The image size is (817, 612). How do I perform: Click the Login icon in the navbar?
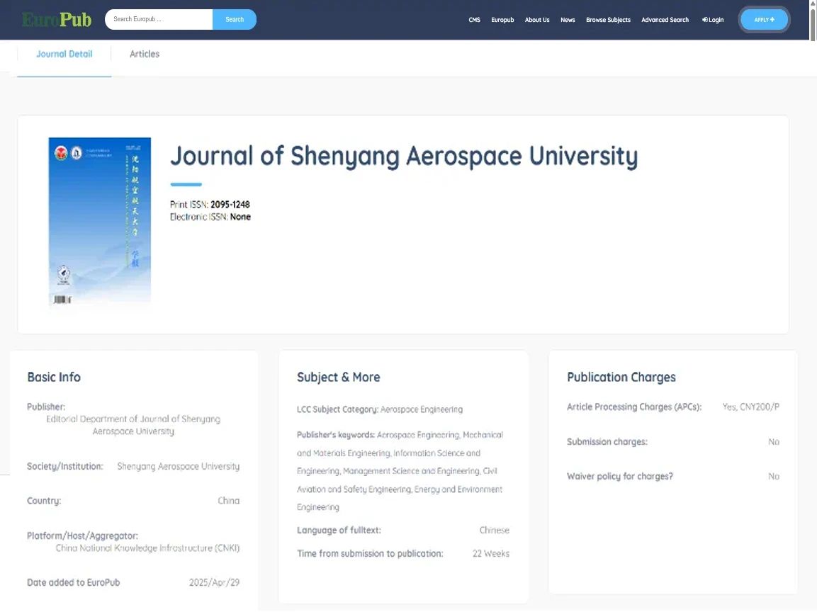tap(705, 20)
